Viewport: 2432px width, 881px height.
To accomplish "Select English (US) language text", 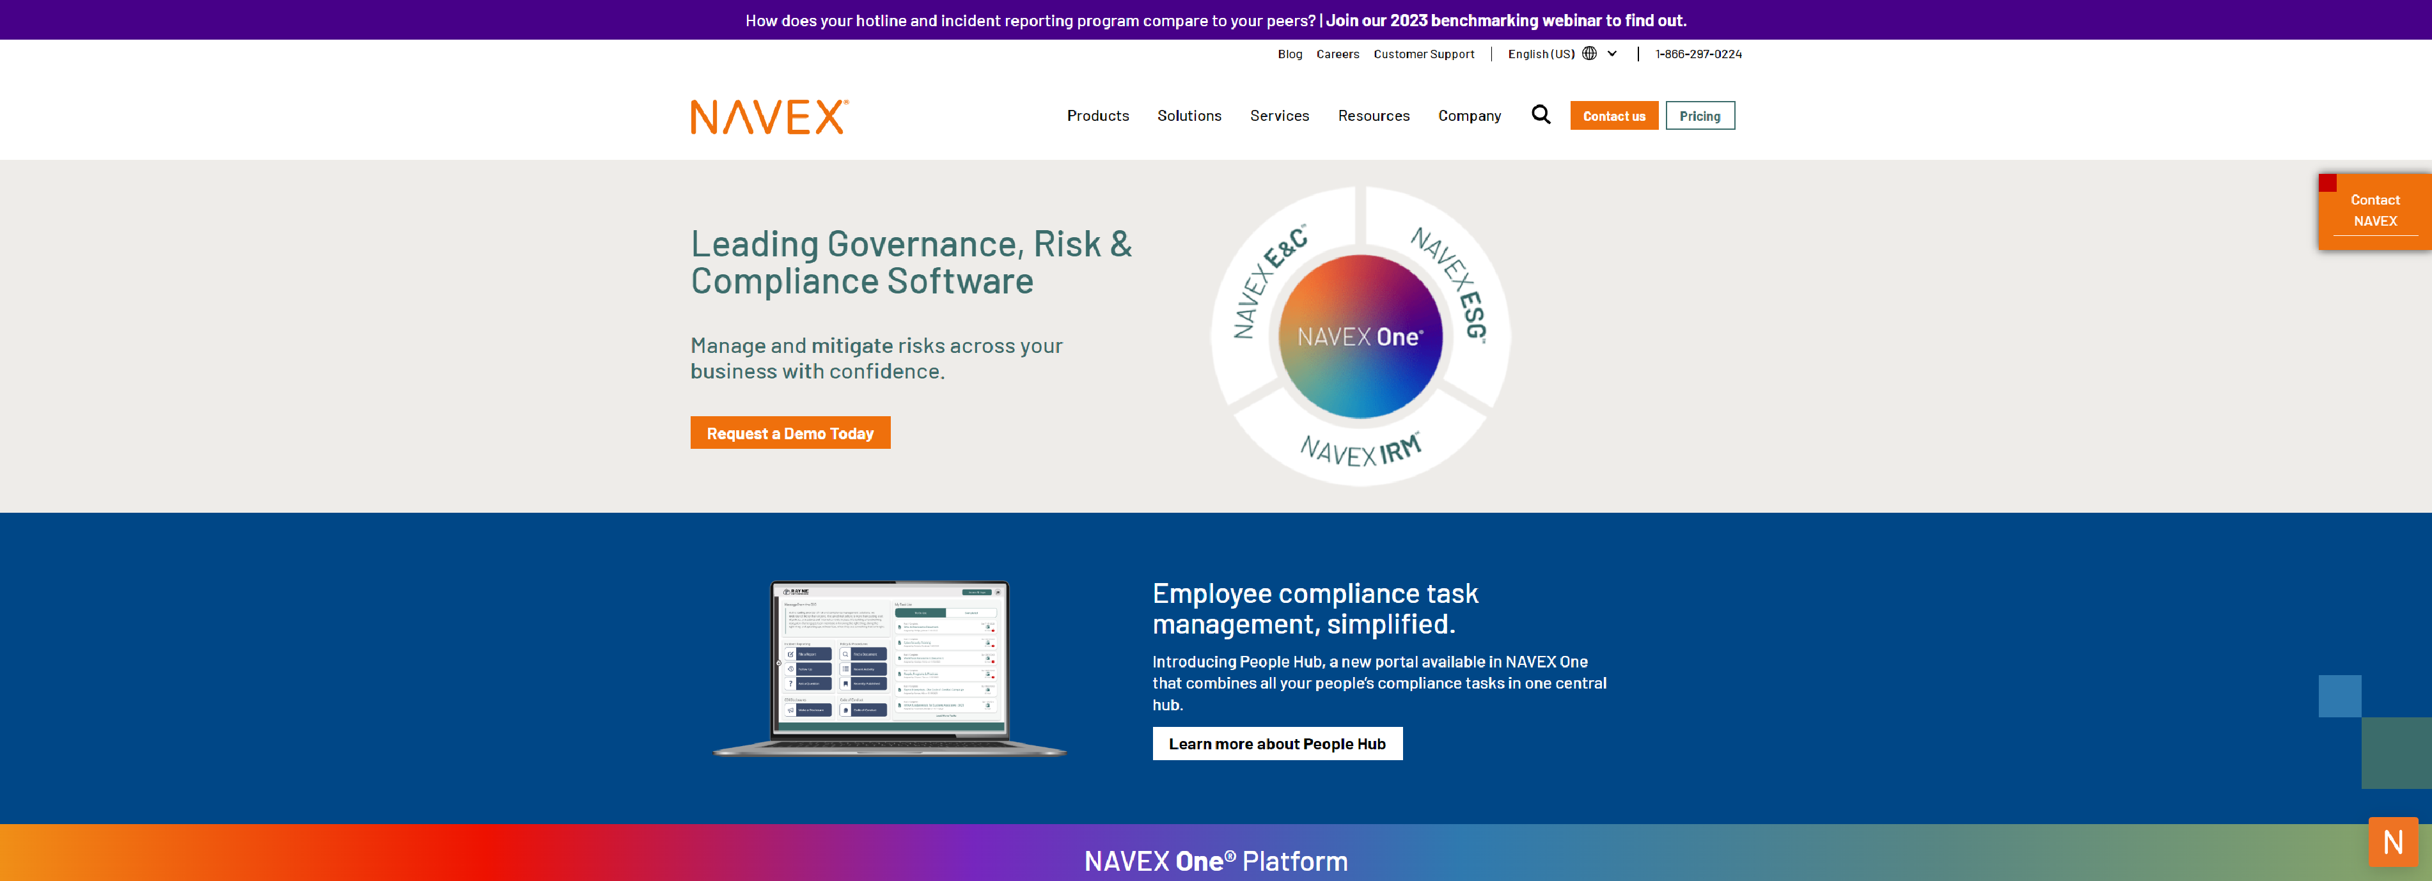I will pos(1541,54).
